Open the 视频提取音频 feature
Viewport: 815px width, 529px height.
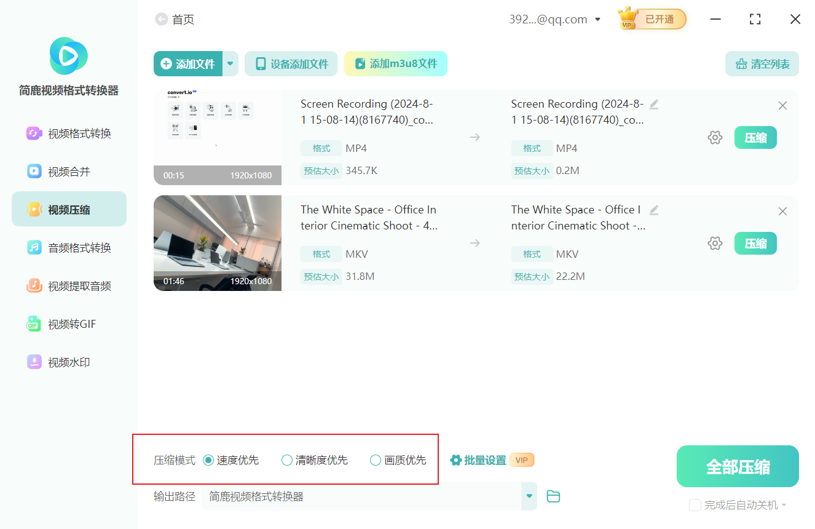(x=69, y=285)
